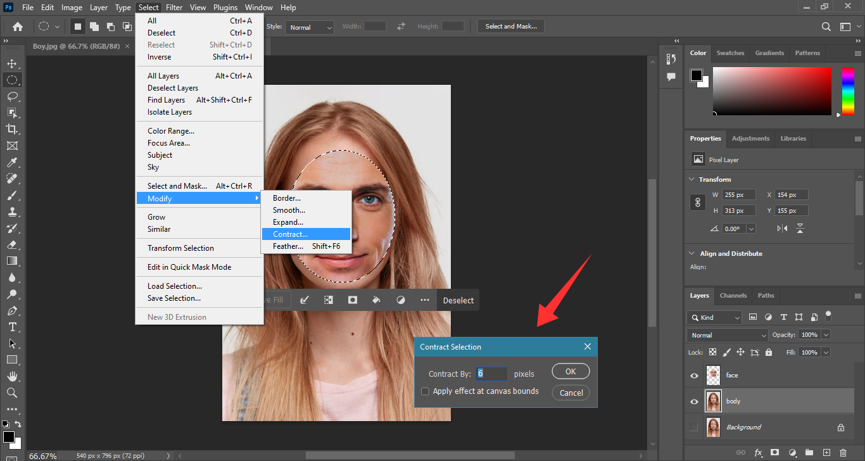The width and height of the screenshot is (865, 461).
Task: Check Apply effect at canvas bounds
Action: (426, 391)
